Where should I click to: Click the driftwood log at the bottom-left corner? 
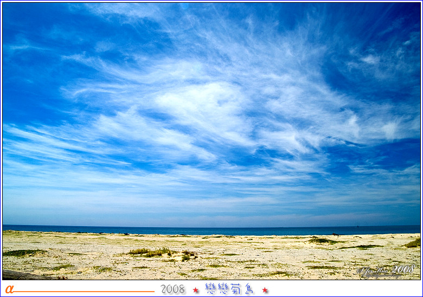tap(22, 275)
